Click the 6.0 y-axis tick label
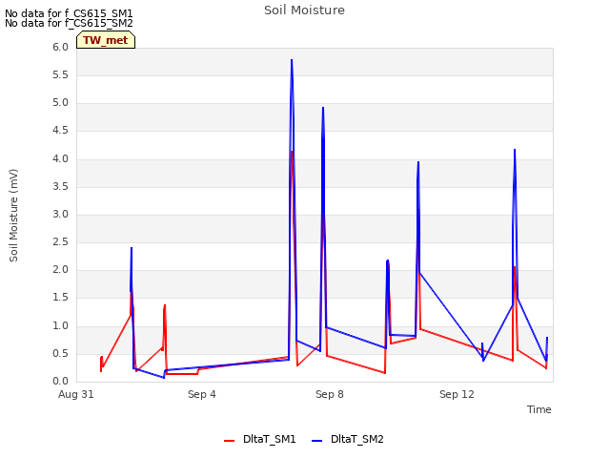The width and height of the screenshot is (610, 458). pos(60,47)
